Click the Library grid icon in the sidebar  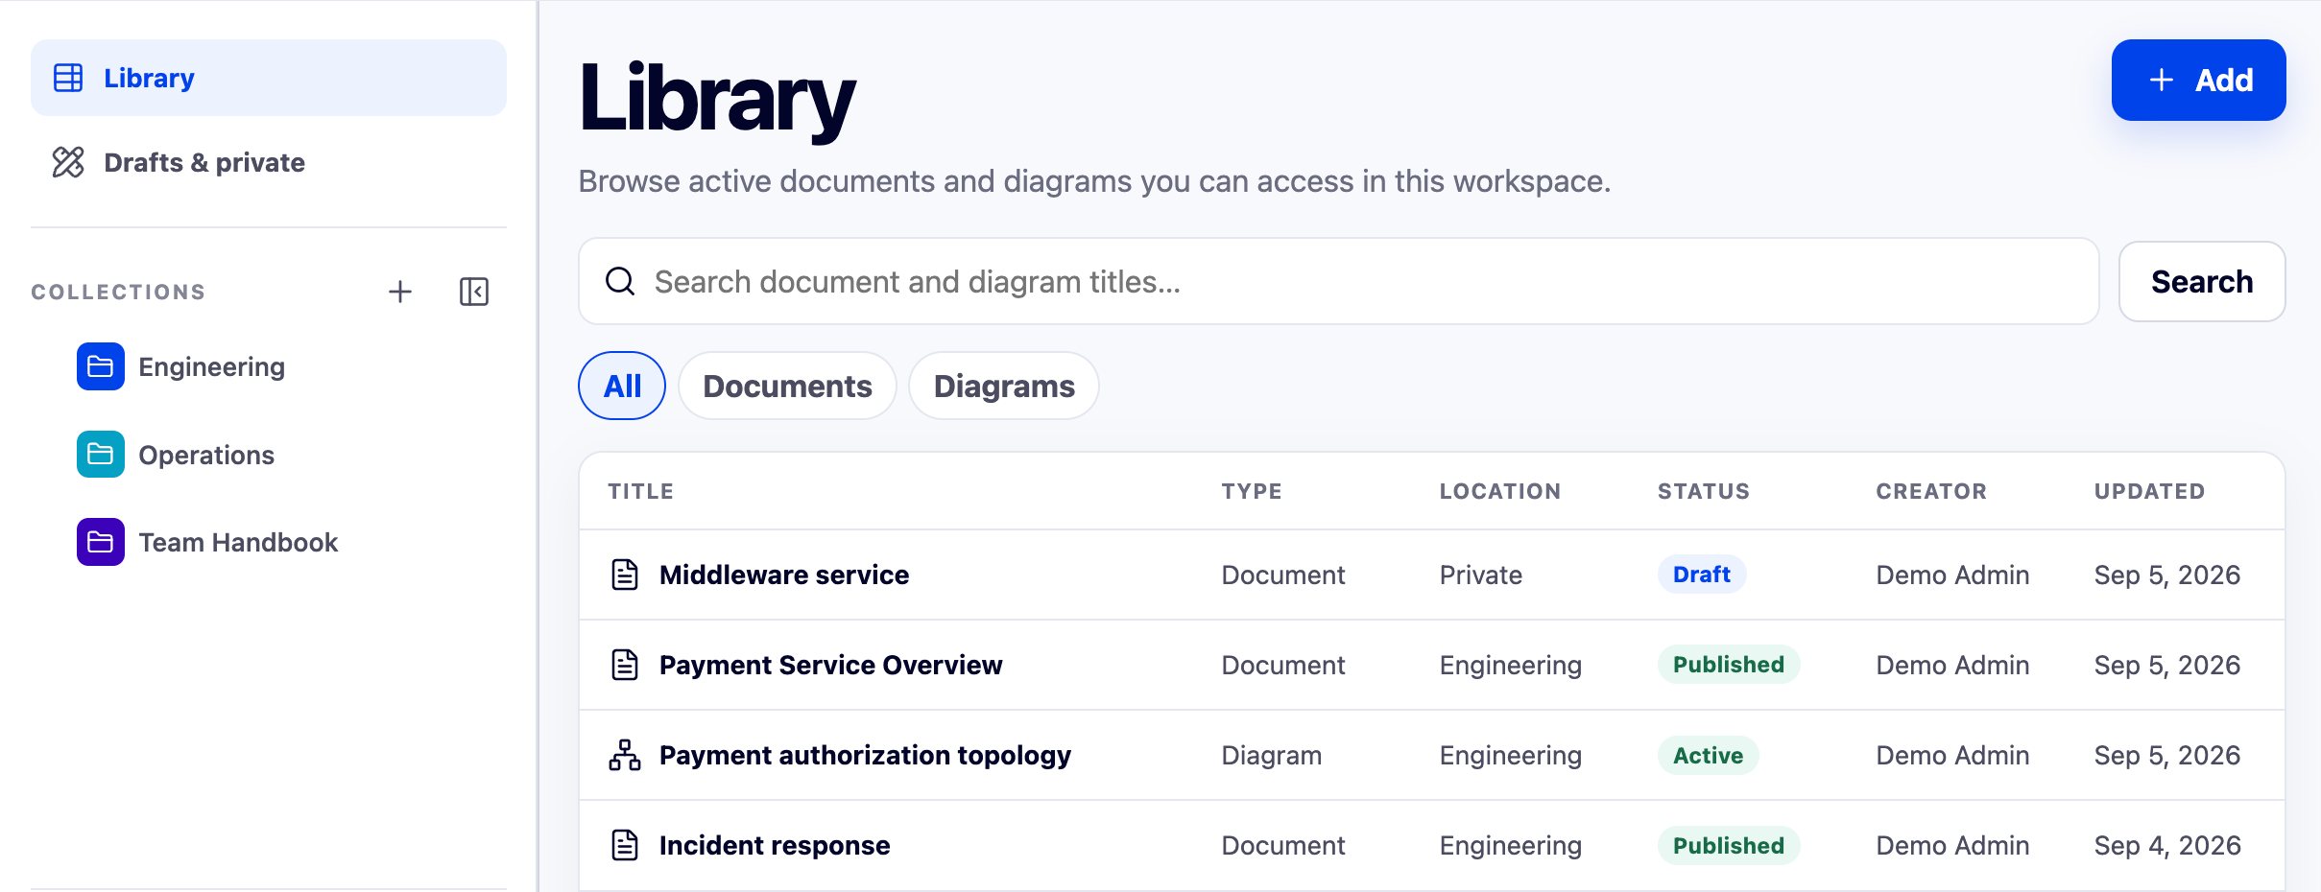click(x=68, y=78)
